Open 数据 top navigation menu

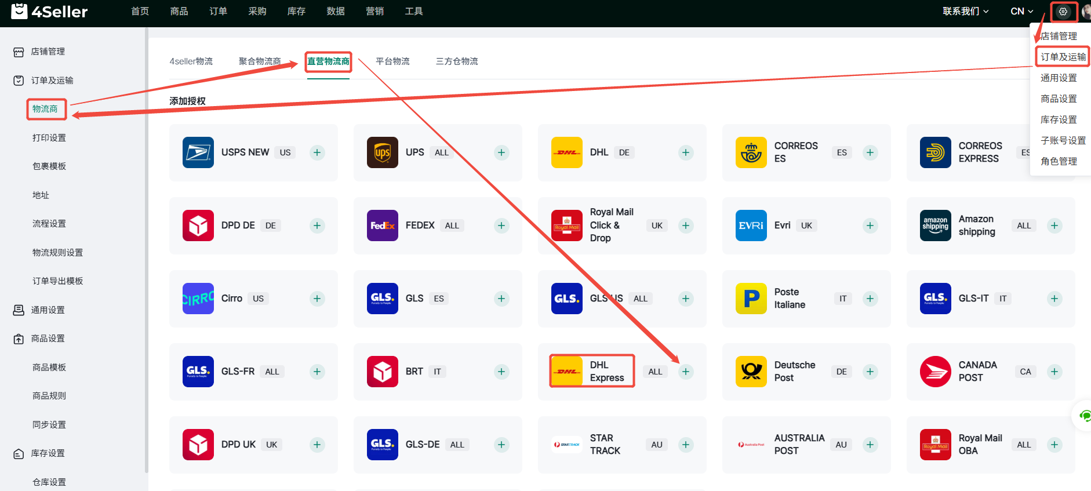point(336,11)
